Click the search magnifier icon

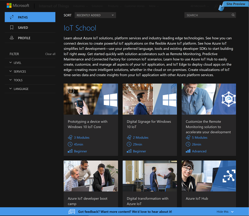coord(233,15)
